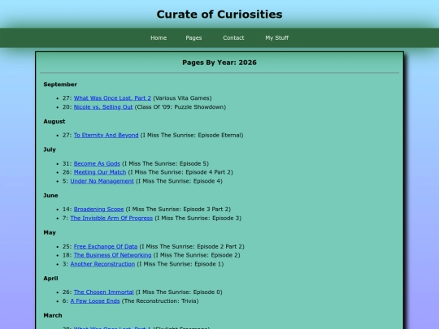This screenshot has width=439, height=329.
Task: Click '(I Miss The Sunrise: Episode 0)' text
Action: click(x=179, y=292)
